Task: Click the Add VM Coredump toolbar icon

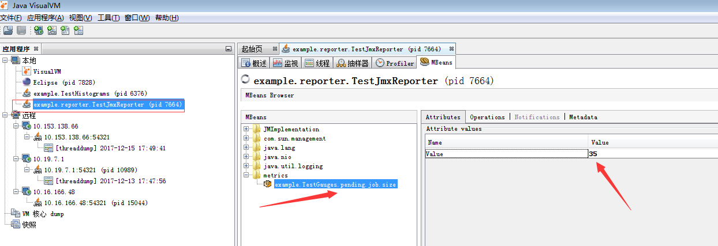Action: (65, 31)
